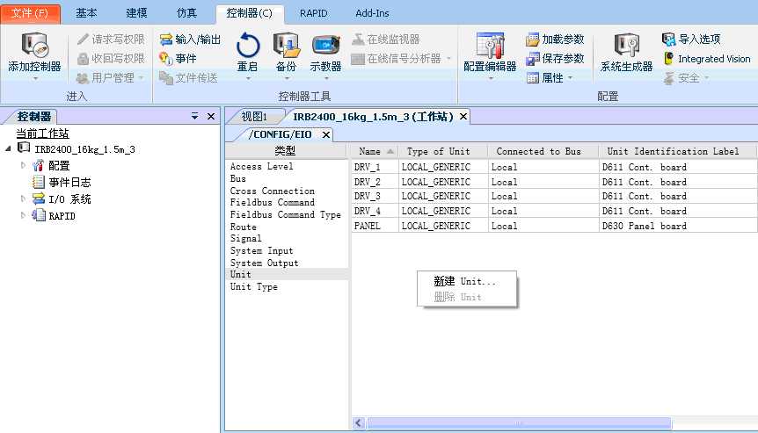Screen dimensions: 758x433
Task: Click Import Options (导入选项)
Action: point(691,40)
